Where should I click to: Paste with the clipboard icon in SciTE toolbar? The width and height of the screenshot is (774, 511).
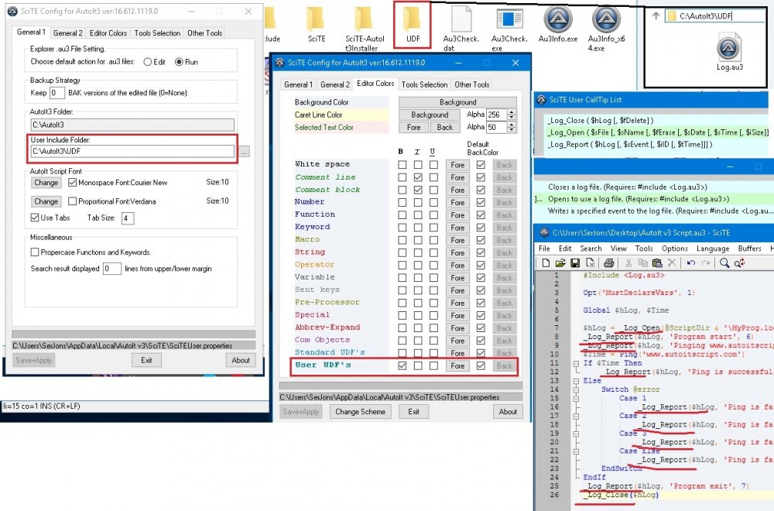[x=657, y=263]
